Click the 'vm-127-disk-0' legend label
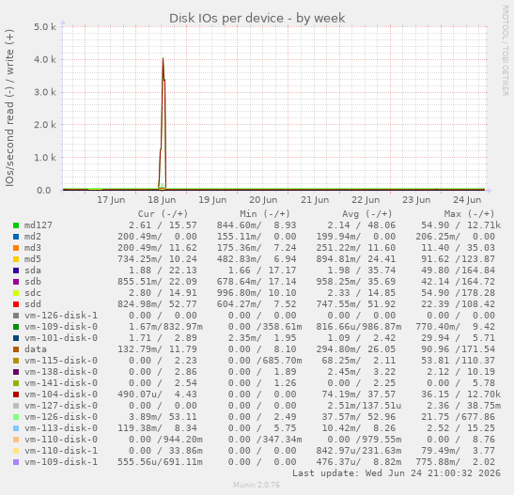The image size is (514, 495). 61,406
